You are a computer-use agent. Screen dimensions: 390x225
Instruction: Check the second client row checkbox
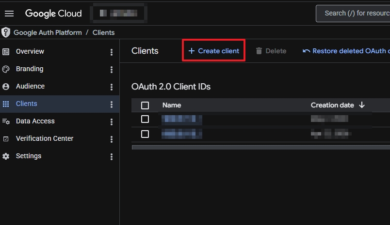(x=145, y=134)
